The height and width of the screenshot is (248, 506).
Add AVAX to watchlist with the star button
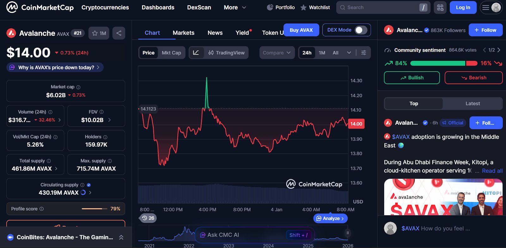[x=99, y=33]
